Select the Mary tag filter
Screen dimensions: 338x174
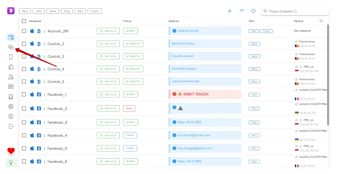tap(25, 11)
